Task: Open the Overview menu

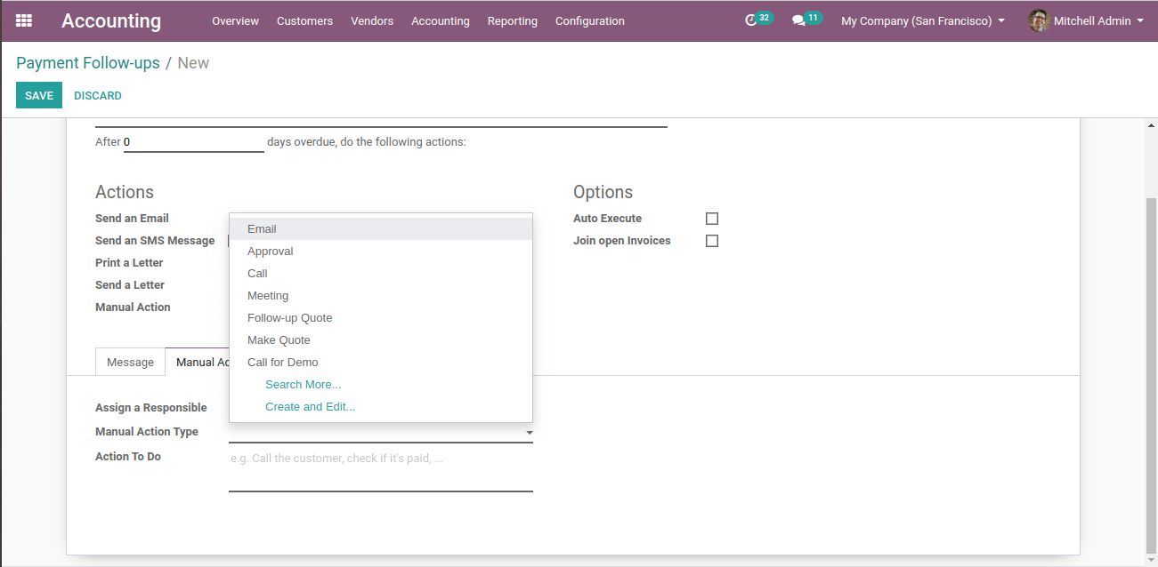Action: [235, 20]
